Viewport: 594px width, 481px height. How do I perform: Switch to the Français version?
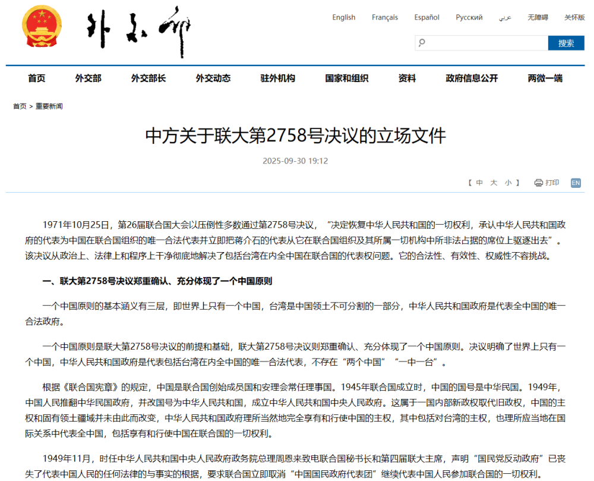[384, 17]
